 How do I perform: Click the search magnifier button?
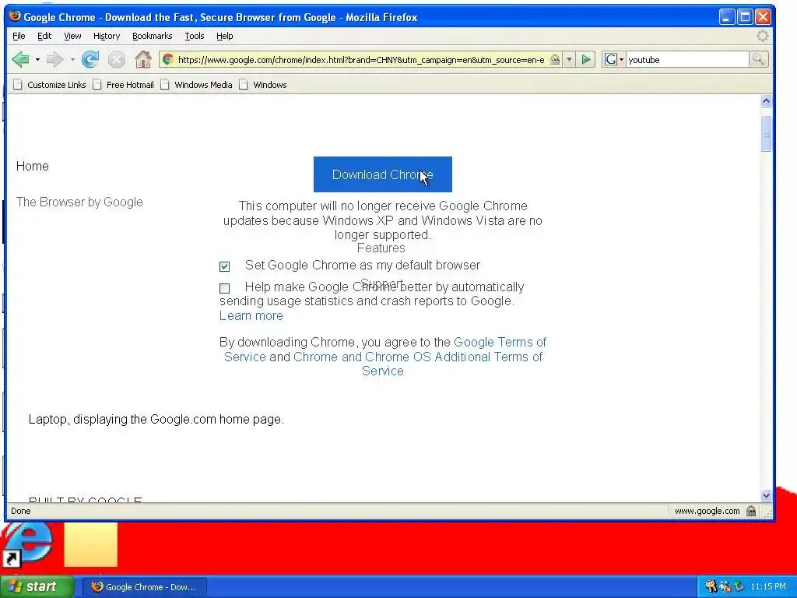758,59
